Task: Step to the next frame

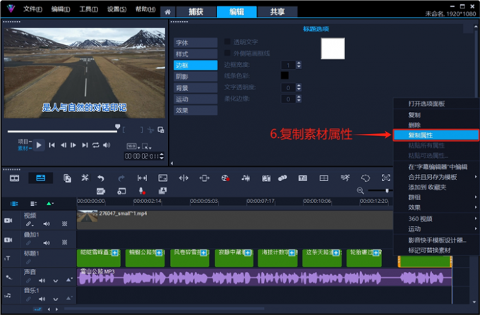Action: coord(73,145)
